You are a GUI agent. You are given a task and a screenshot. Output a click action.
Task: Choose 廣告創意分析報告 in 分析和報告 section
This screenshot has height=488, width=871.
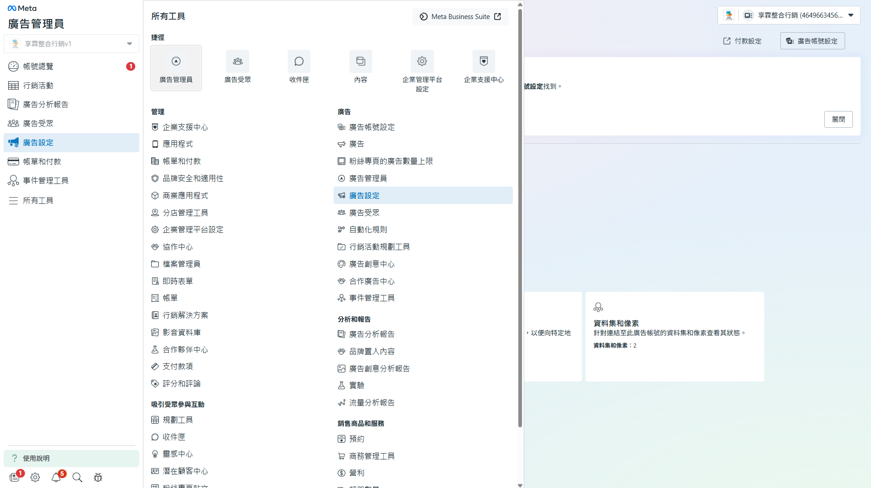379,369
